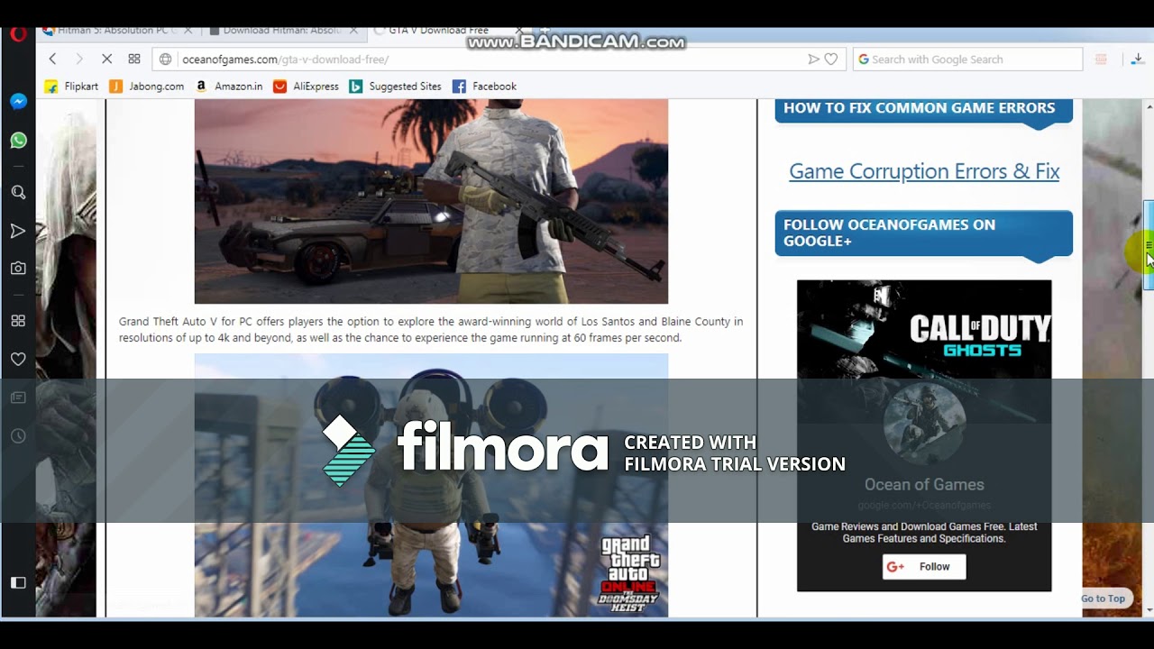Open Game Corruption Errors & Fix link
This screenshot has width=1154, height=649.
(x=924, y=171)
